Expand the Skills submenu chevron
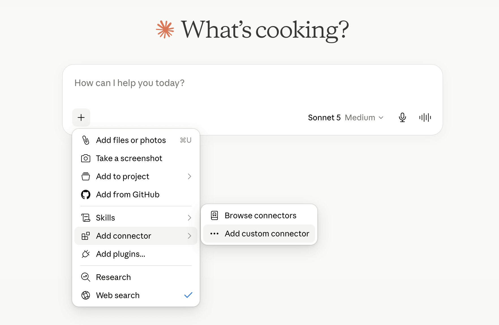This screenshot has height=325, width=499. 190,218
